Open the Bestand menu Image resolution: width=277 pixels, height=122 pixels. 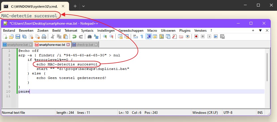pos(9,31)
